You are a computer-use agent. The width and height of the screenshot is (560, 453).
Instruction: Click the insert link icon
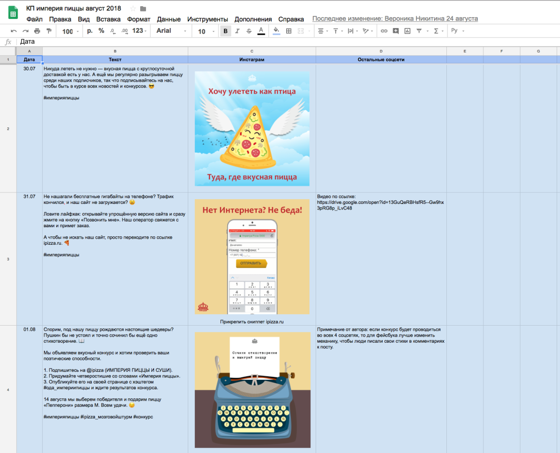pos(384,31)
